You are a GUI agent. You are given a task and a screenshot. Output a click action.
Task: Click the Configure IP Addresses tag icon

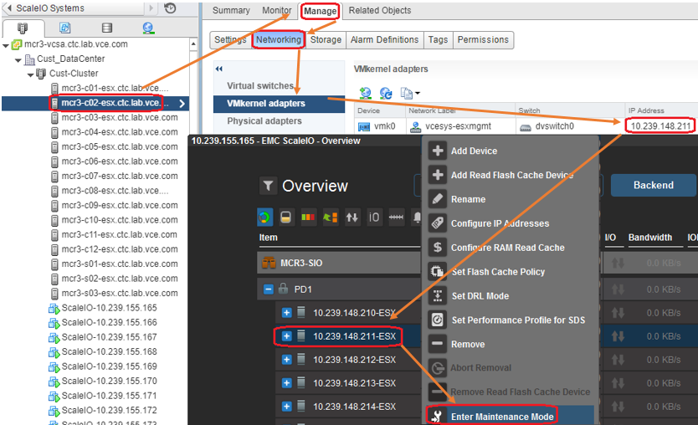(438, 223)
